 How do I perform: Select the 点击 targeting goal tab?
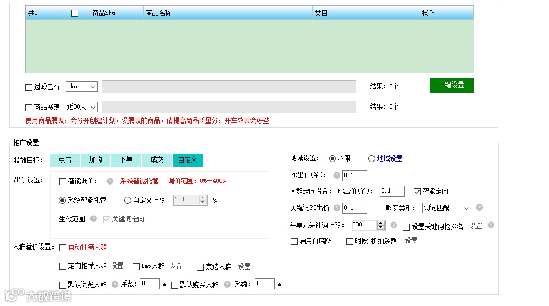click(x=65, y=160)
